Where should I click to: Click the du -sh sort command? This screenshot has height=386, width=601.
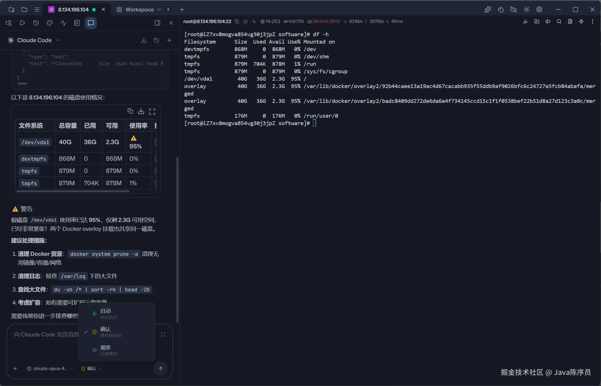tap(102, 289)
